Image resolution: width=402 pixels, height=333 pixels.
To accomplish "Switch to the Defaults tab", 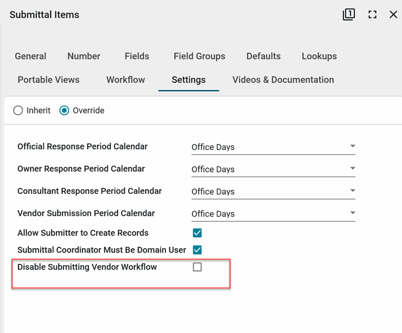I will tap(263, 56).
